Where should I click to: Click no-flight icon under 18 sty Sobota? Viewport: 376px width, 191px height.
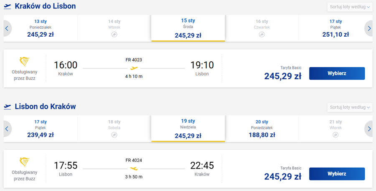[x=114, y=135]
